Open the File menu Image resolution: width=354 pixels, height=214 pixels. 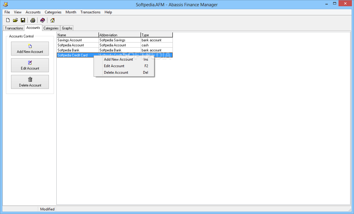point(7,12)
